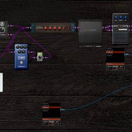Click the large round knob on input module
This screenshot has height=132, width=132.
click(2, 30)
